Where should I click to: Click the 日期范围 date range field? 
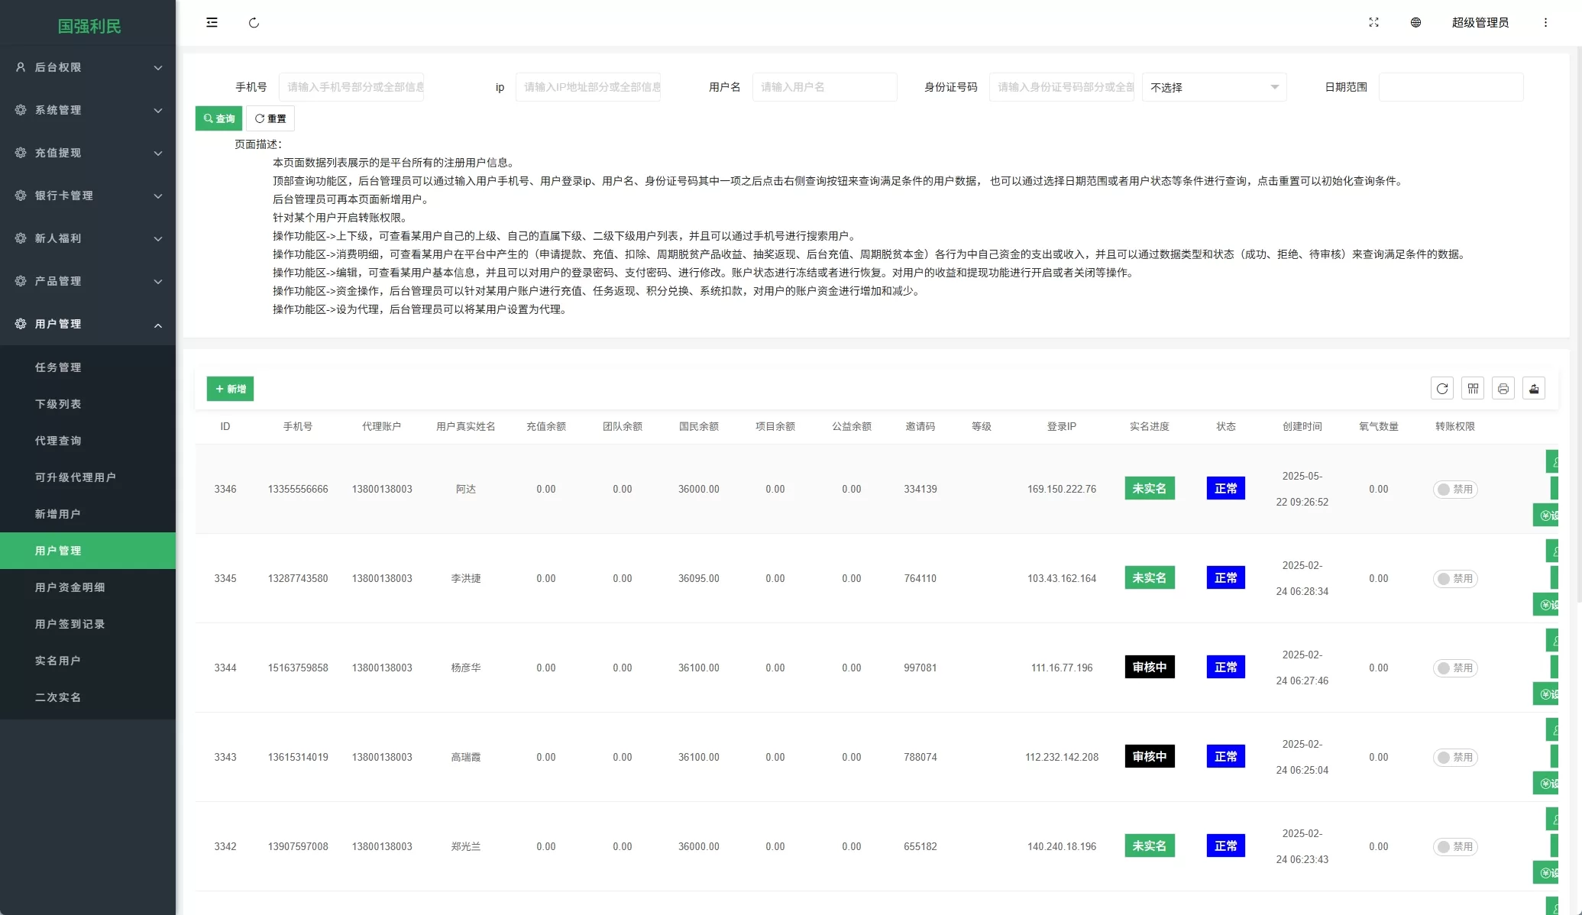[x=1450, y=87]
